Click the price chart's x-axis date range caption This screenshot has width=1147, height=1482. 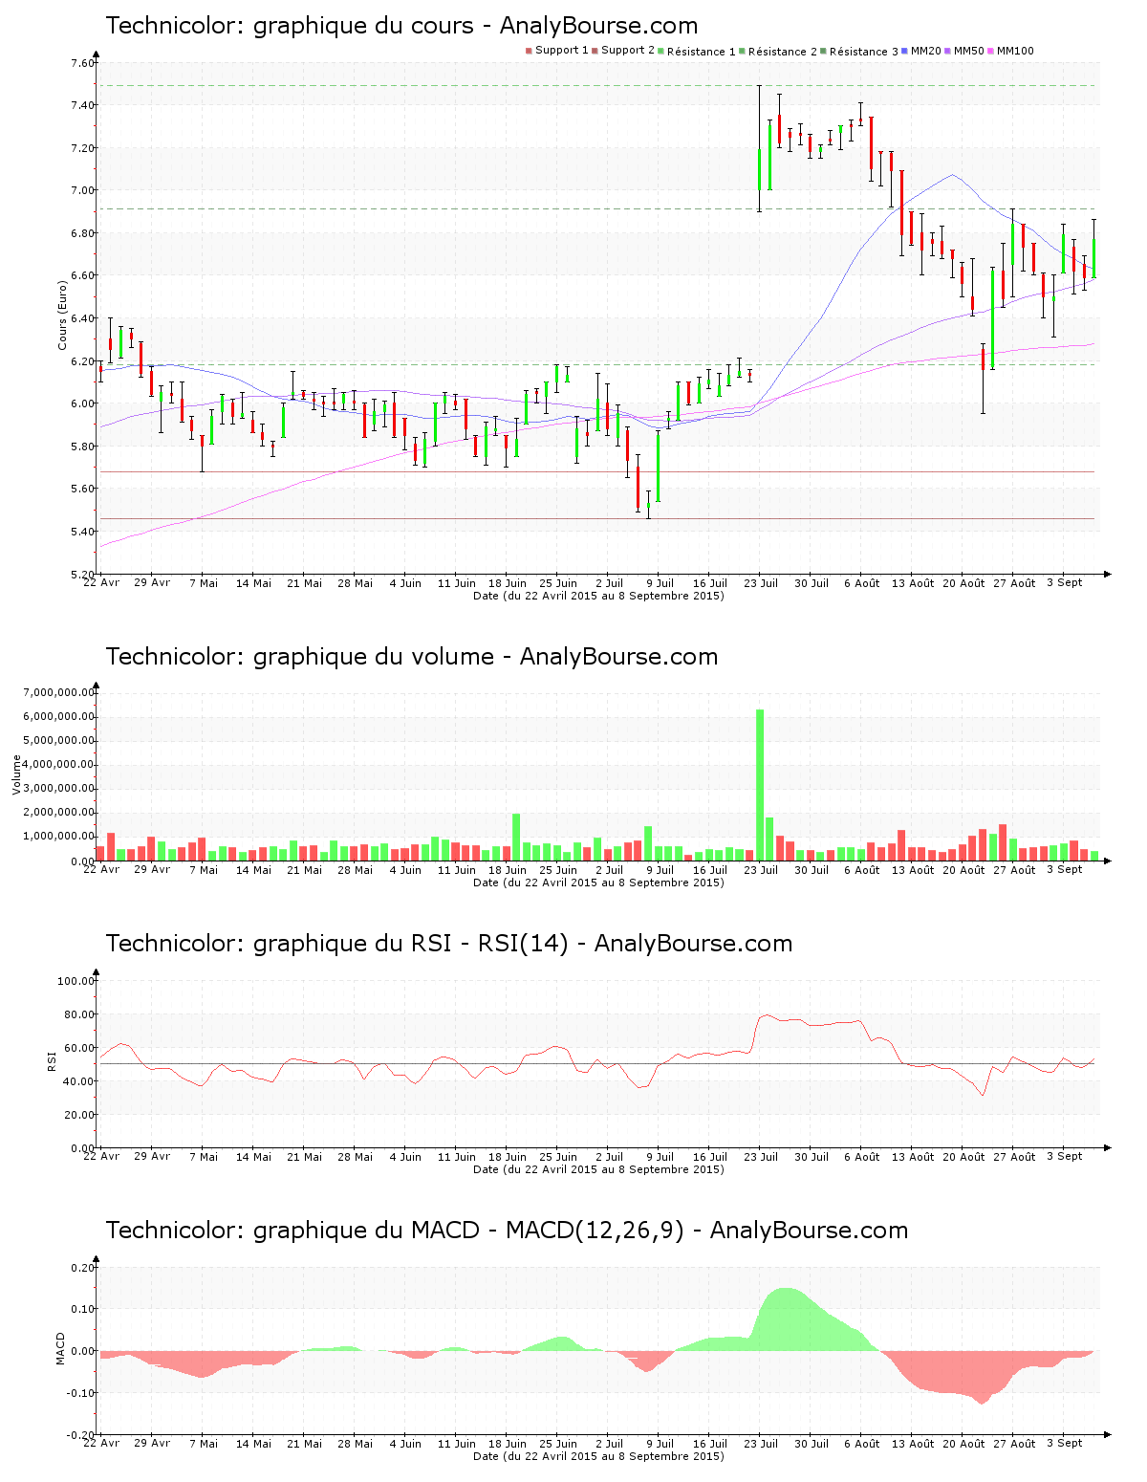[x=598, y=596]
